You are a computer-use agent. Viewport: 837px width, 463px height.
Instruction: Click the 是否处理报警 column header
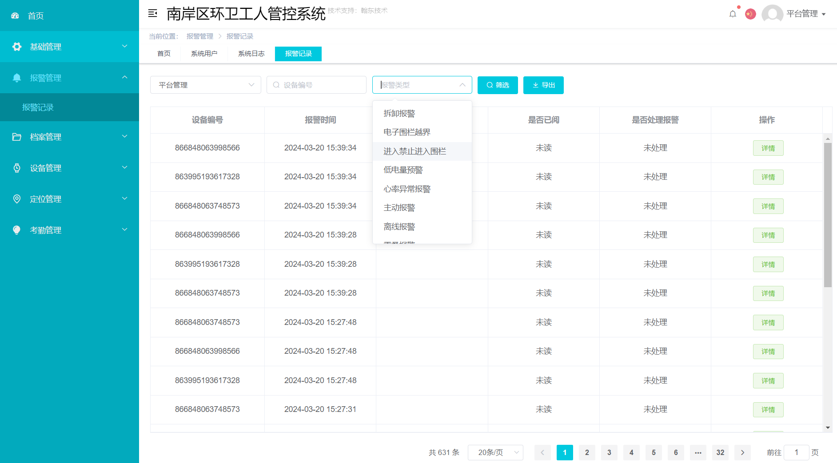click(655, 120)
